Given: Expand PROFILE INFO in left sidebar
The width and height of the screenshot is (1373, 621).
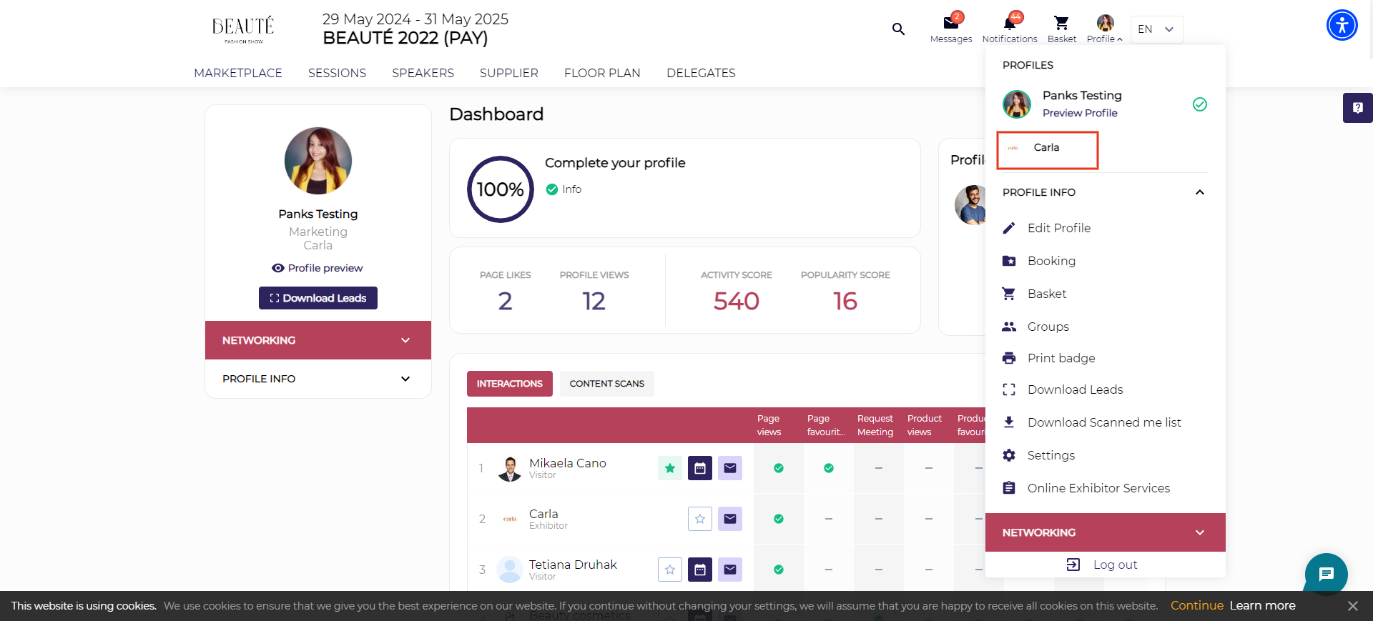Looking at the screenshot, I should click(x=318, y=379).
